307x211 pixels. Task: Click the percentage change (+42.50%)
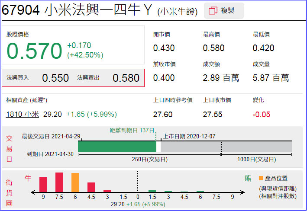(85, 55)
